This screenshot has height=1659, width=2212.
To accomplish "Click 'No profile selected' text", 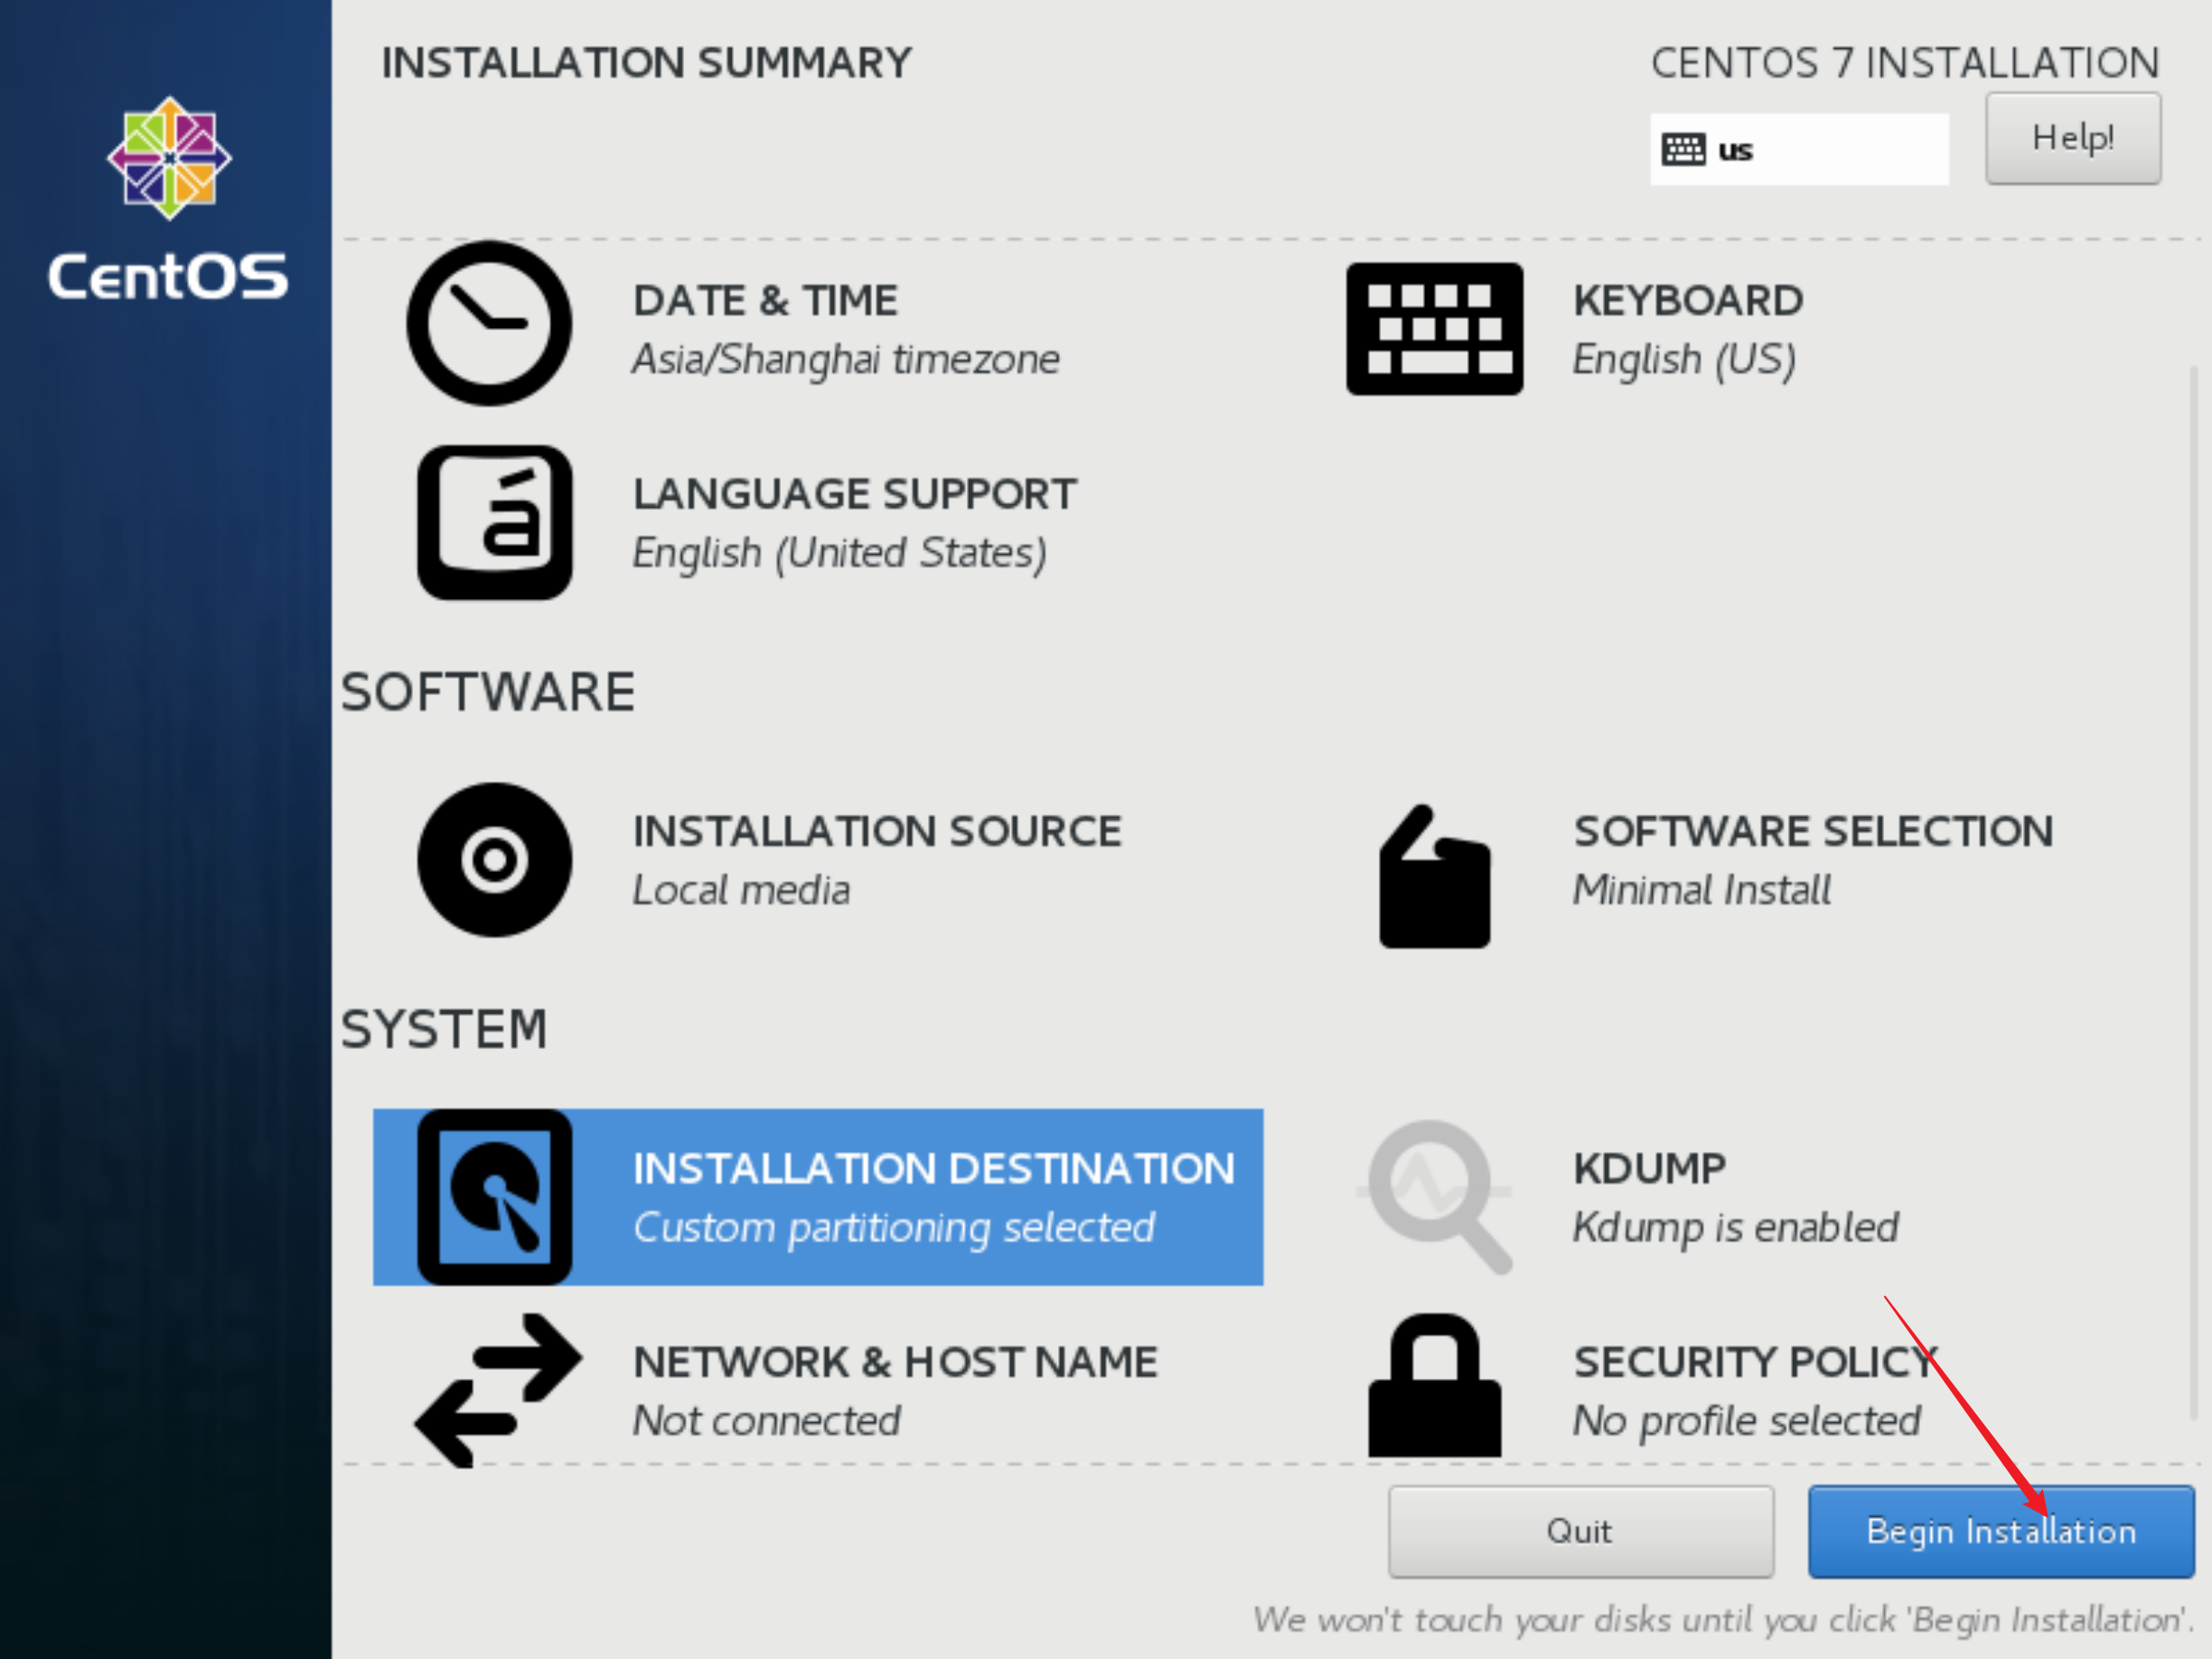I will (x=1747, y=1421).
